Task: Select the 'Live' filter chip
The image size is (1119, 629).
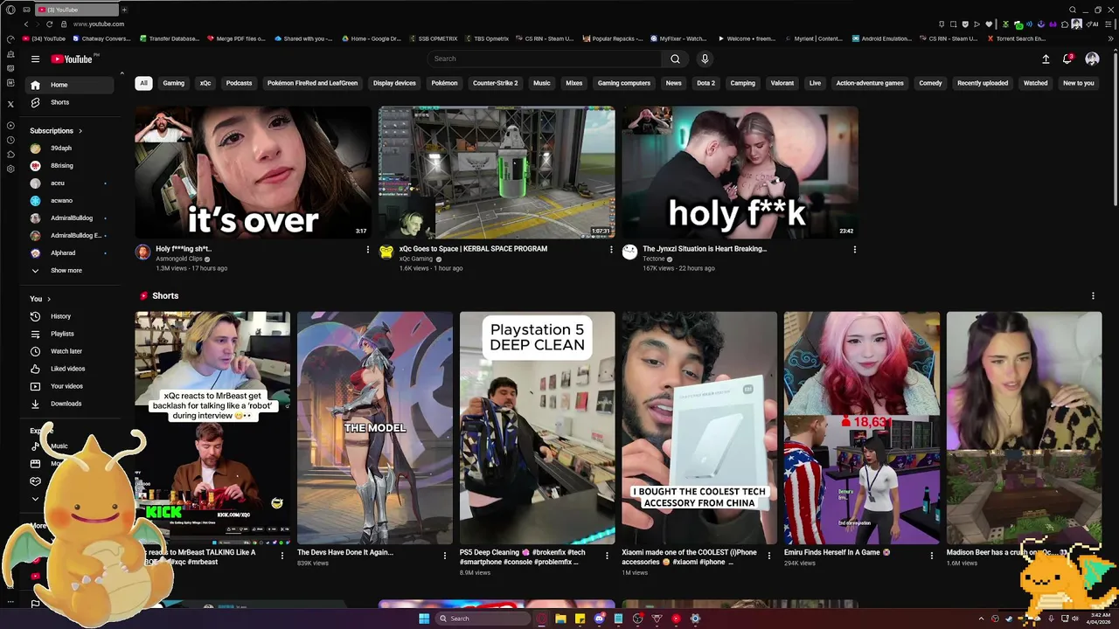Action: [815, 83]
